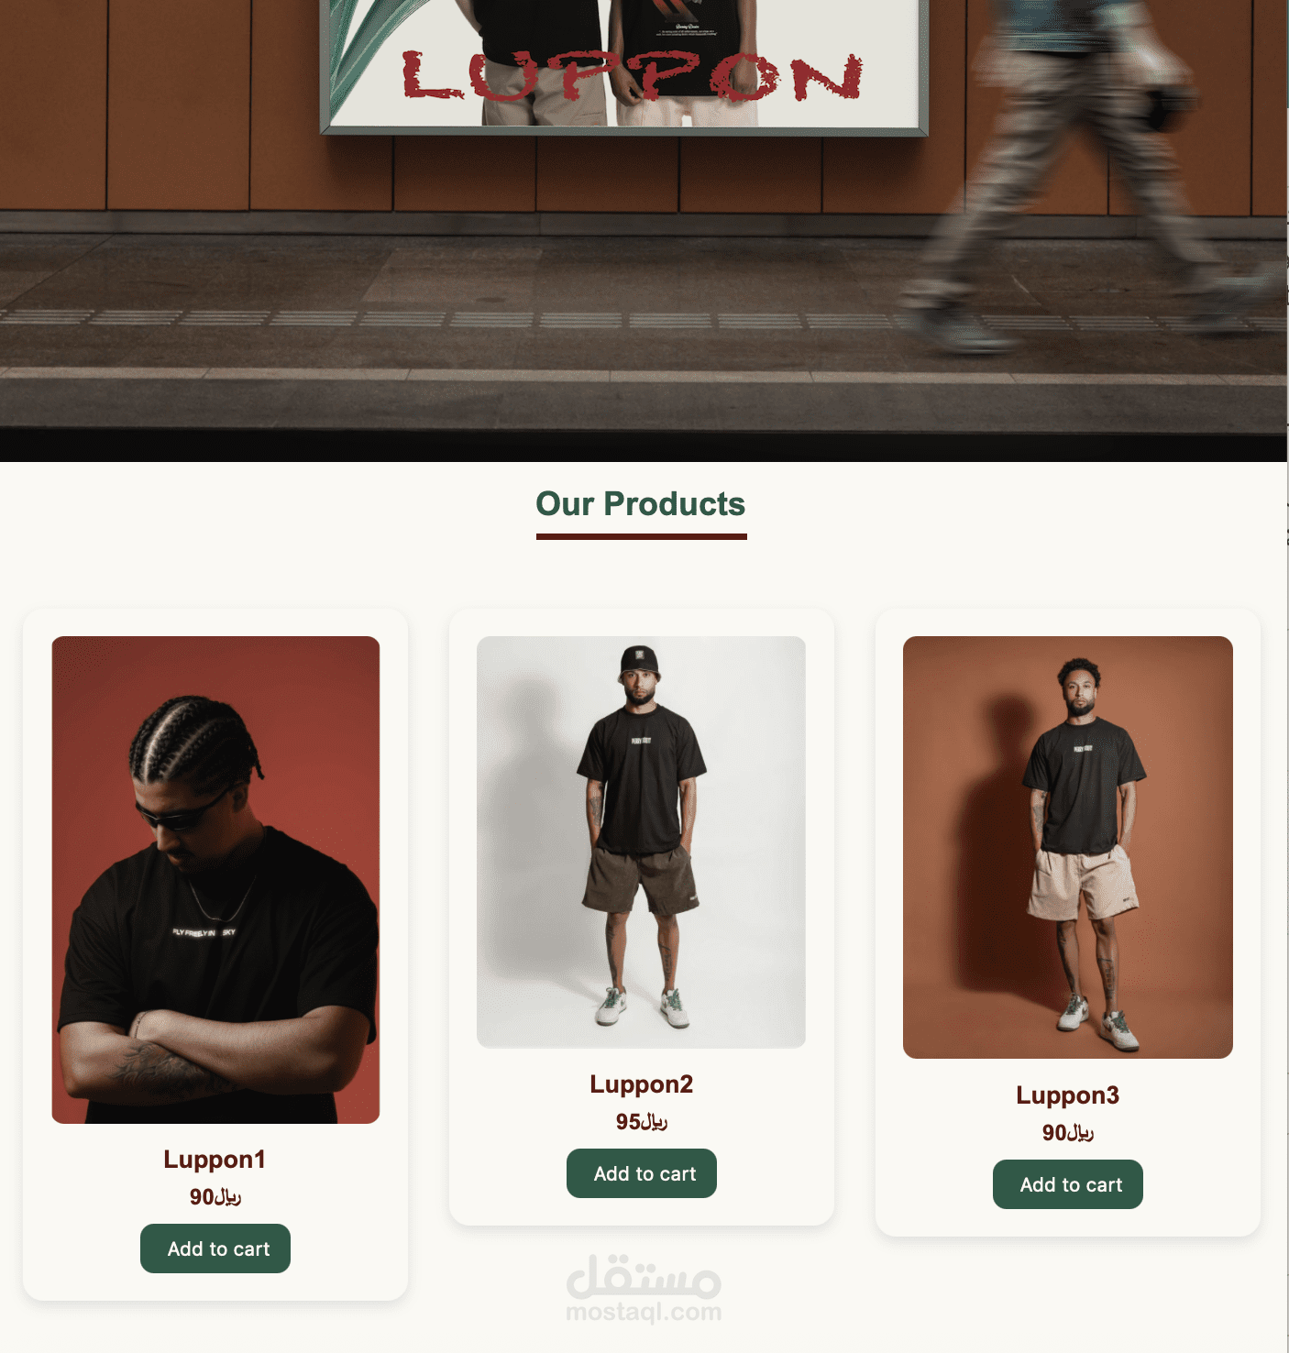Click the Luppon1 price of 90 riyal
This screenshot has height=1353, width=1289.
[215, 1196]
